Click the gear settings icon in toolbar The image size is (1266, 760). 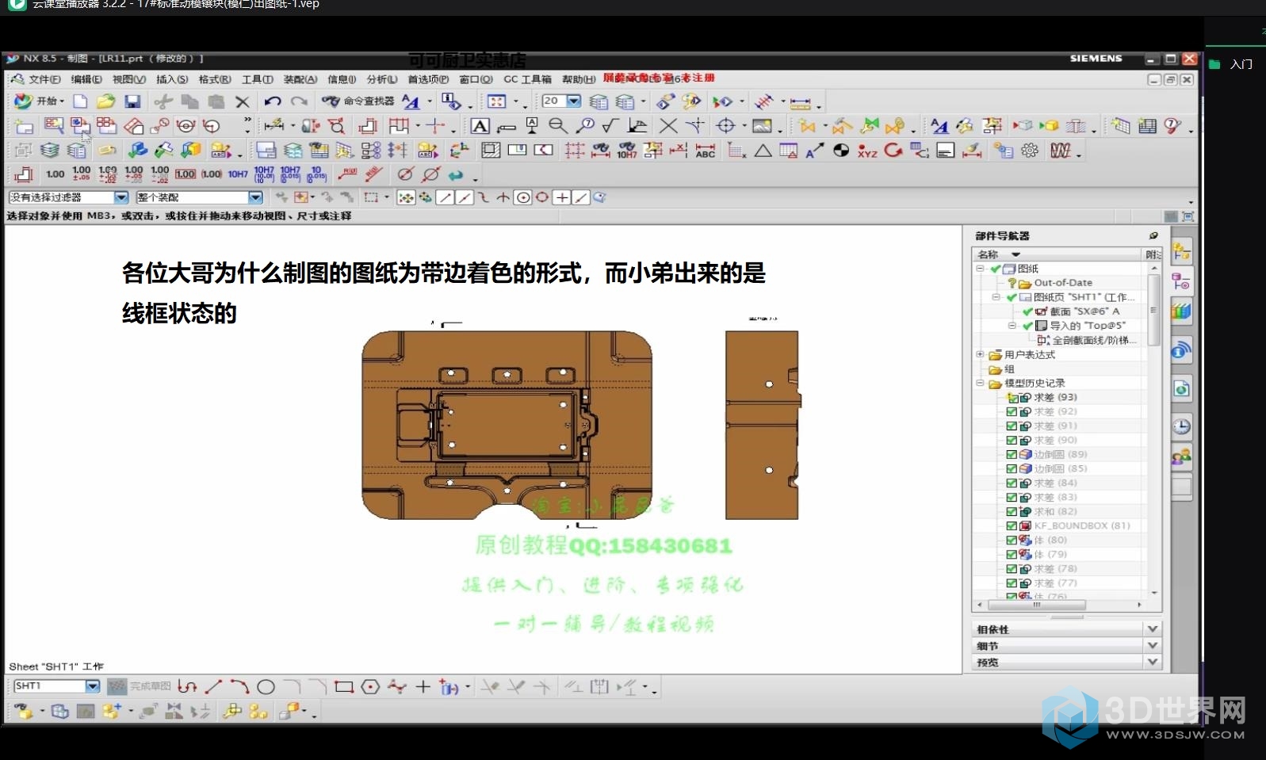(1030, 151)
